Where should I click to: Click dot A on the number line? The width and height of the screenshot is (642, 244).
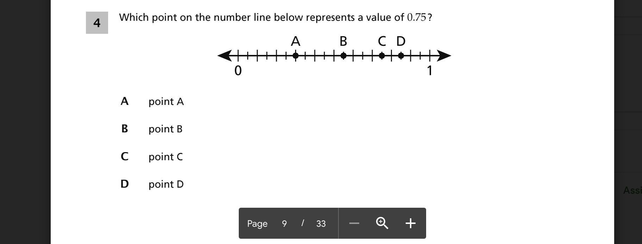pos(295,55)
